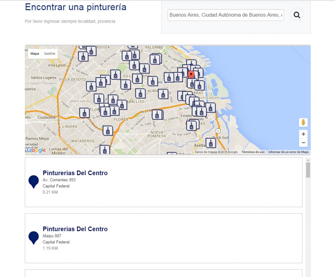The height and width of the screenshot is (277, 335).
Task: Click the Buenos Aires location search field
Action: point(226,15)
